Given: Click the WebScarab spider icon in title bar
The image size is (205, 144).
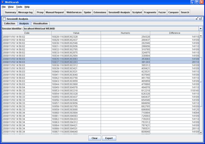Looking at the screenshot, I should click(x=3, y=2).
